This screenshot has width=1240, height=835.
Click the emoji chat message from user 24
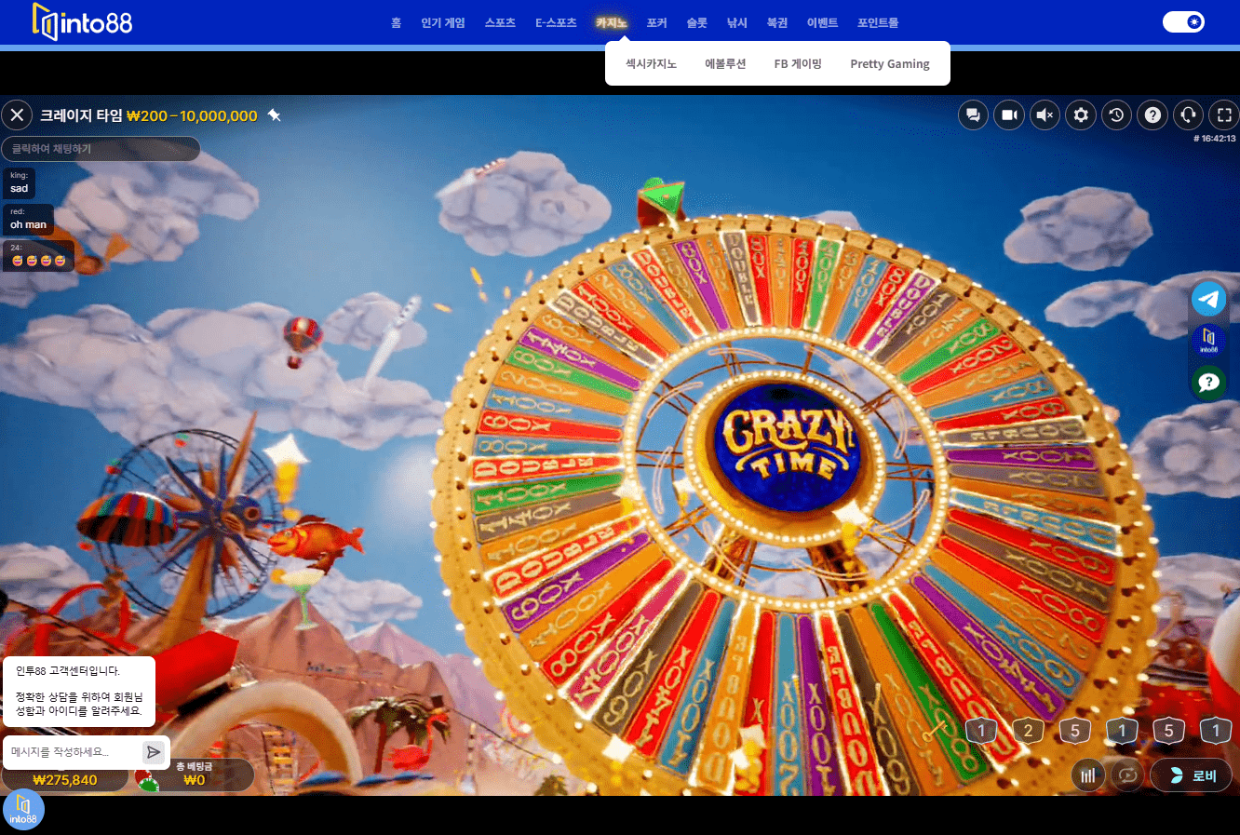[x=38, y=256]
